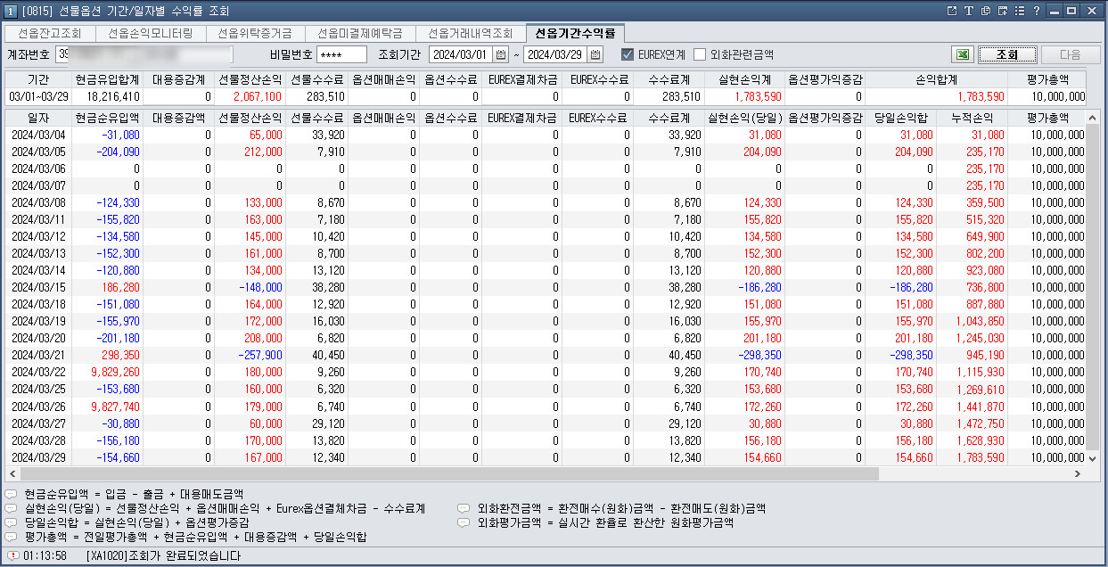The image size is (1108, 567).
Task: Click the 01:13:58 time in status bar
Action: pyautogui.click(x=45, y=556)
